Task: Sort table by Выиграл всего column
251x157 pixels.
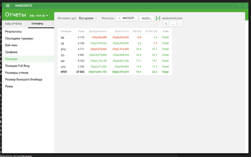Action: pyautogui.click(x=98, y=31)
